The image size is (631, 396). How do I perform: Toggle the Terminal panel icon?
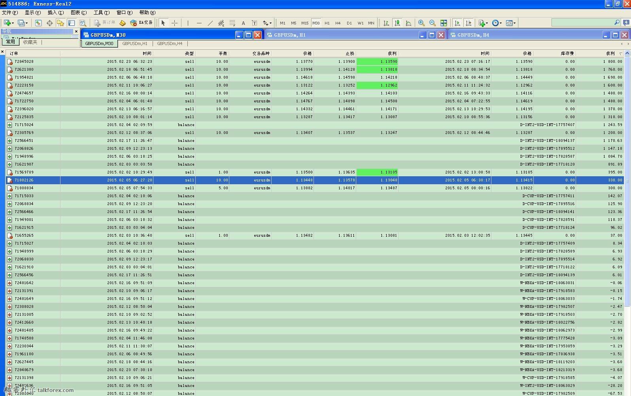coord(72,23)
